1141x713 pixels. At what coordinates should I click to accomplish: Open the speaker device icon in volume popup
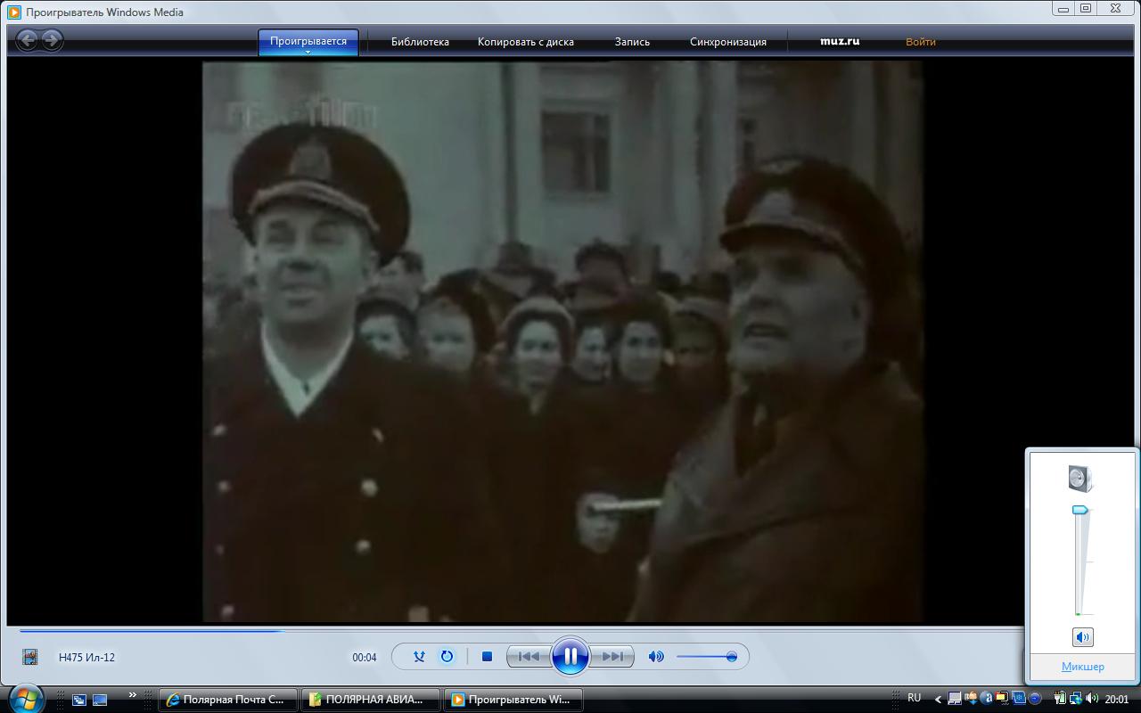coord(1080,479)
